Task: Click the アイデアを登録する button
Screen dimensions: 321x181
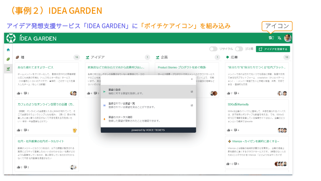Action: (x=273, y=49)
